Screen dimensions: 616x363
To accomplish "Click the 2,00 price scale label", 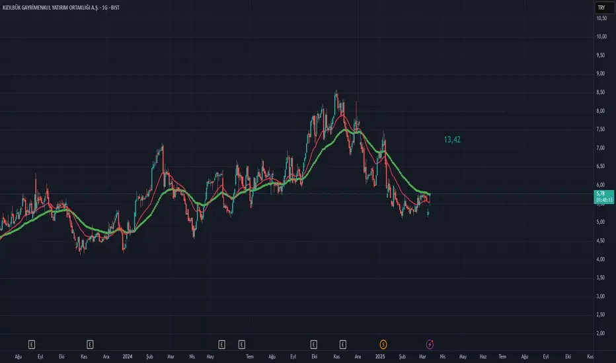I will pyautogui.click(x=601, y=333).
